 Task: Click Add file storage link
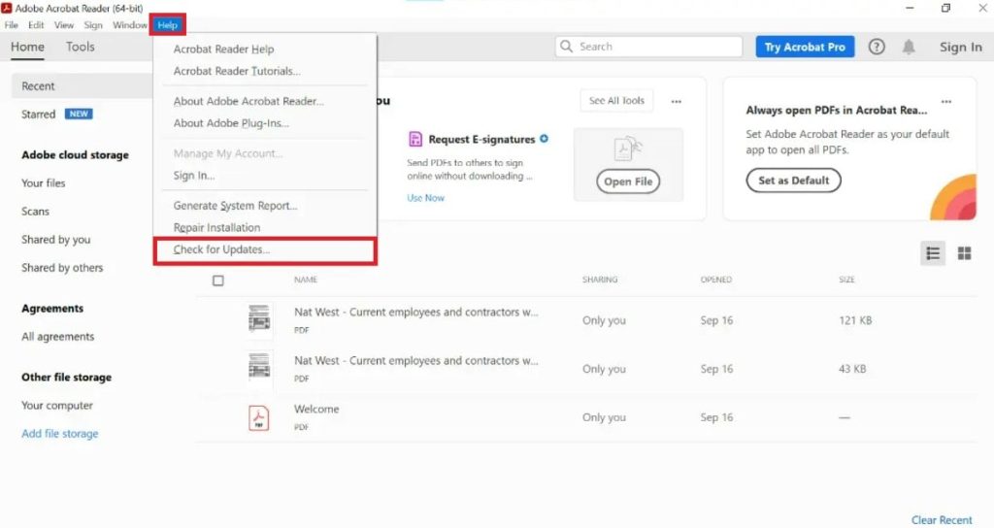click(59, 434)
